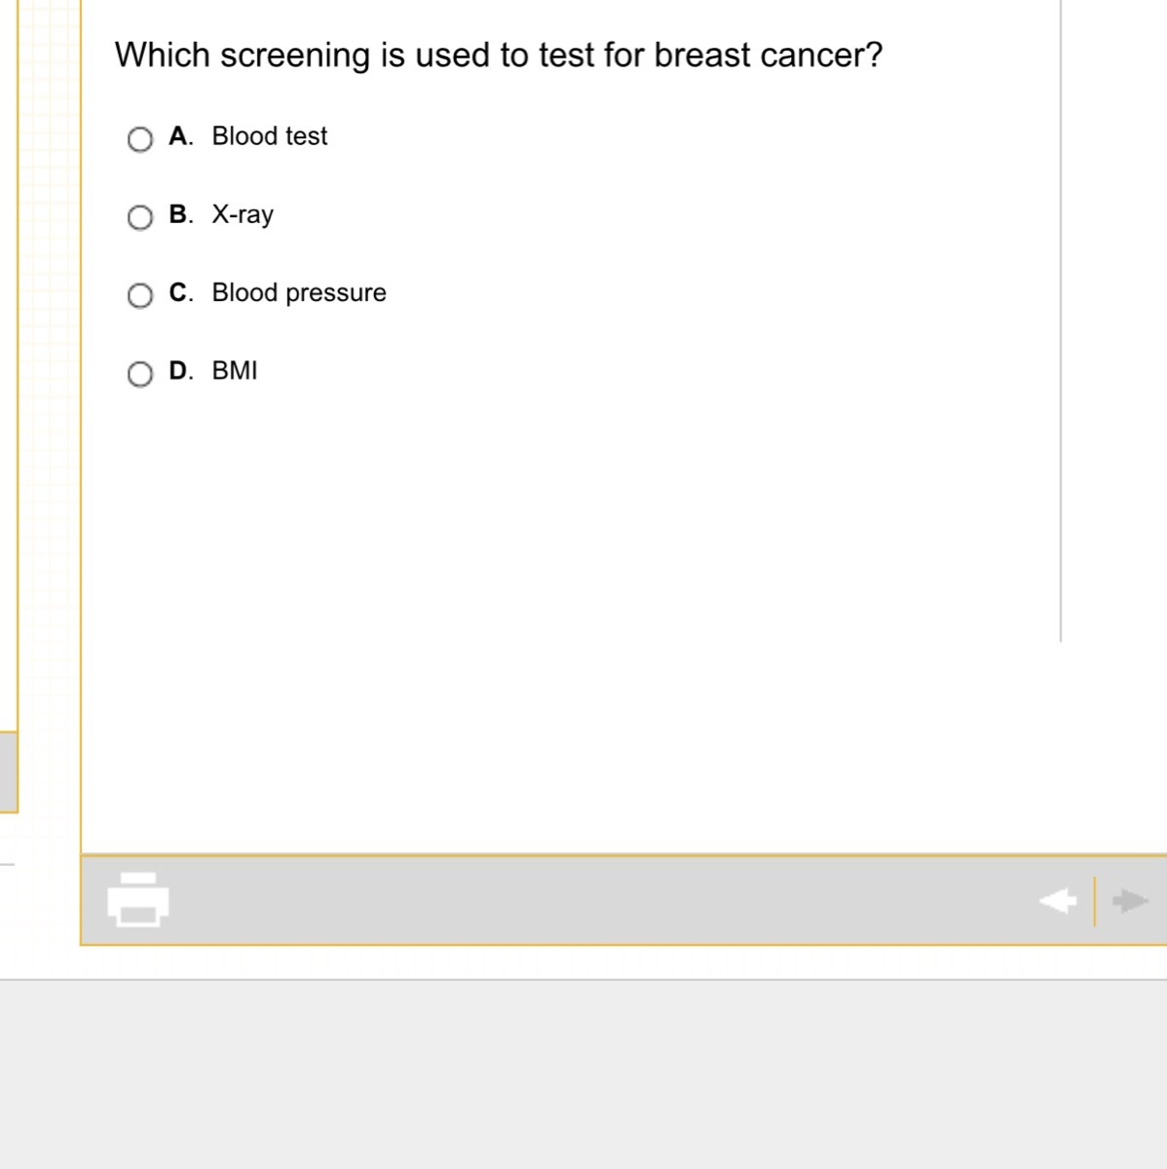Click the bold letter 'C.' marker

[x=181, y=292]
